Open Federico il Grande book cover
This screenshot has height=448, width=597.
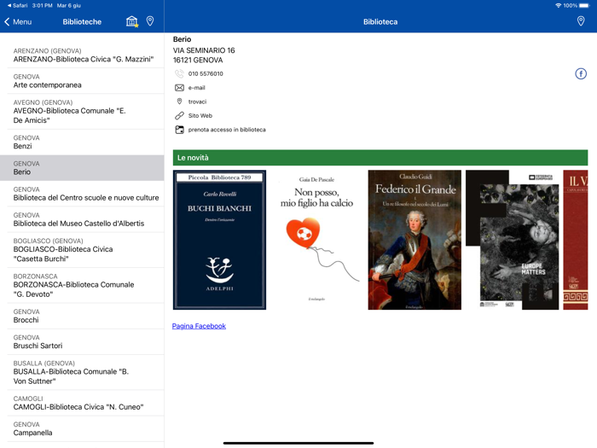(414, 240)
